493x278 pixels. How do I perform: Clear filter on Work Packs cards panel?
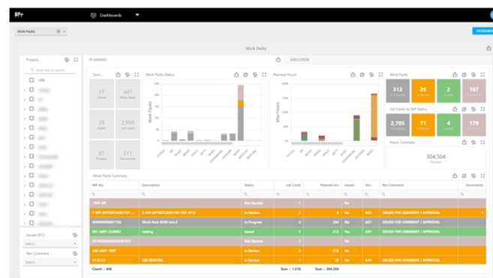pyautogui.click(x=473, y=74)
